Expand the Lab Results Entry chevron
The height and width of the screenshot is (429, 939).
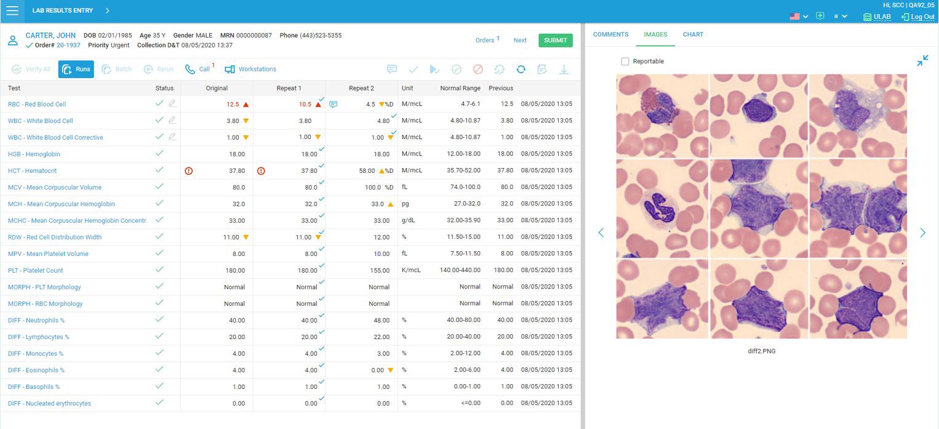tap(107, 10)
